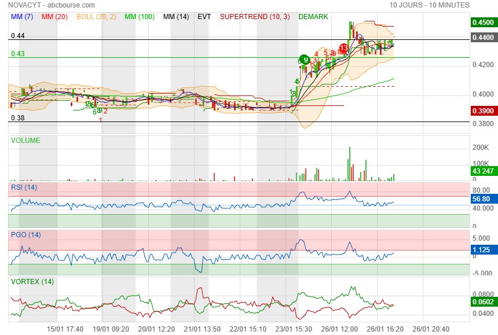Click the red 0.3900 price tag
Screen dimensions: 498x335
tap(482, 111)
